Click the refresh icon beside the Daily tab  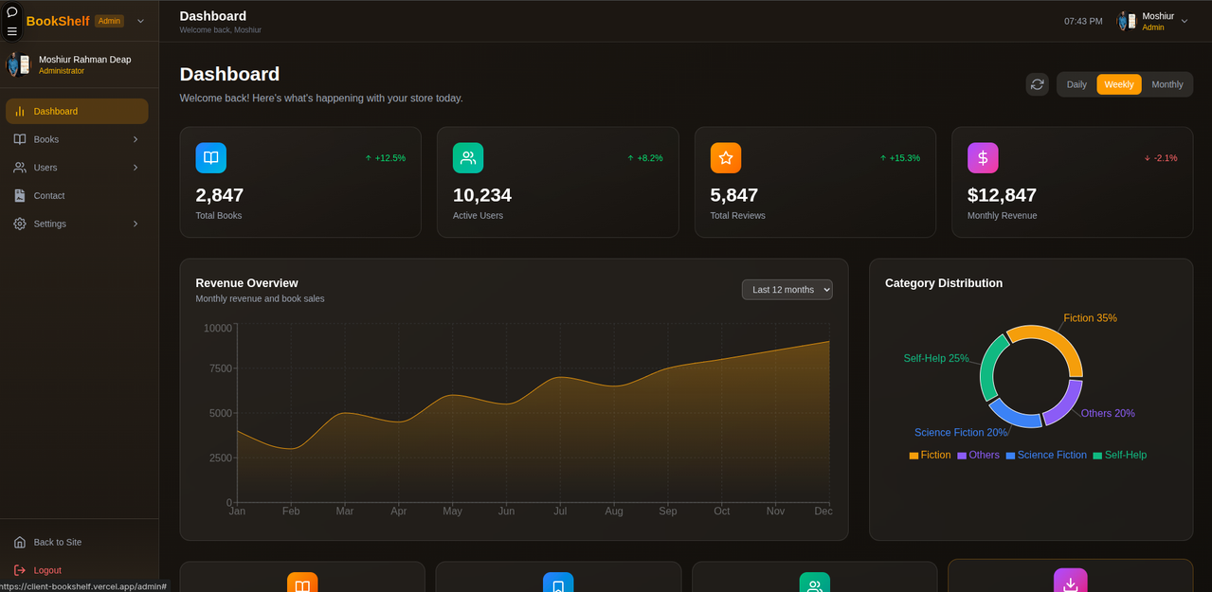[x=1038, y=84]
